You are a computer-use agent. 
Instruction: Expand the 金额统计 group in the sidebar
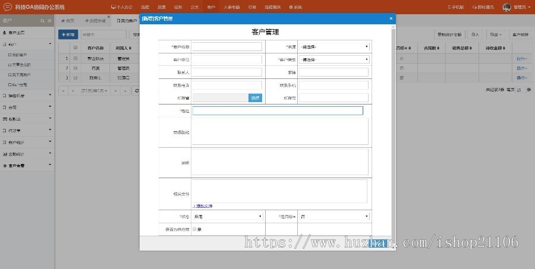point(27,154)
